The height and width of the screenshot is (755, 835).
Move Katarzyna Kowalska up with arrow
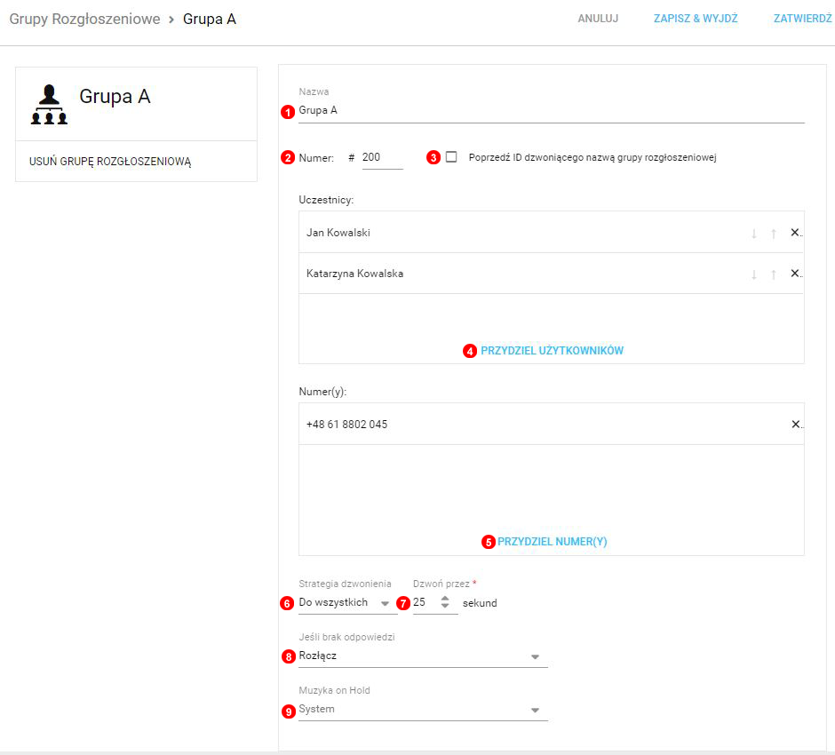(774, 274)
